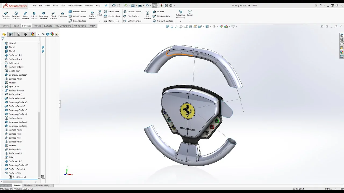Open the Boundary Surface tool
The height and width of the screenshot is (193, 344).
[44, 16]
